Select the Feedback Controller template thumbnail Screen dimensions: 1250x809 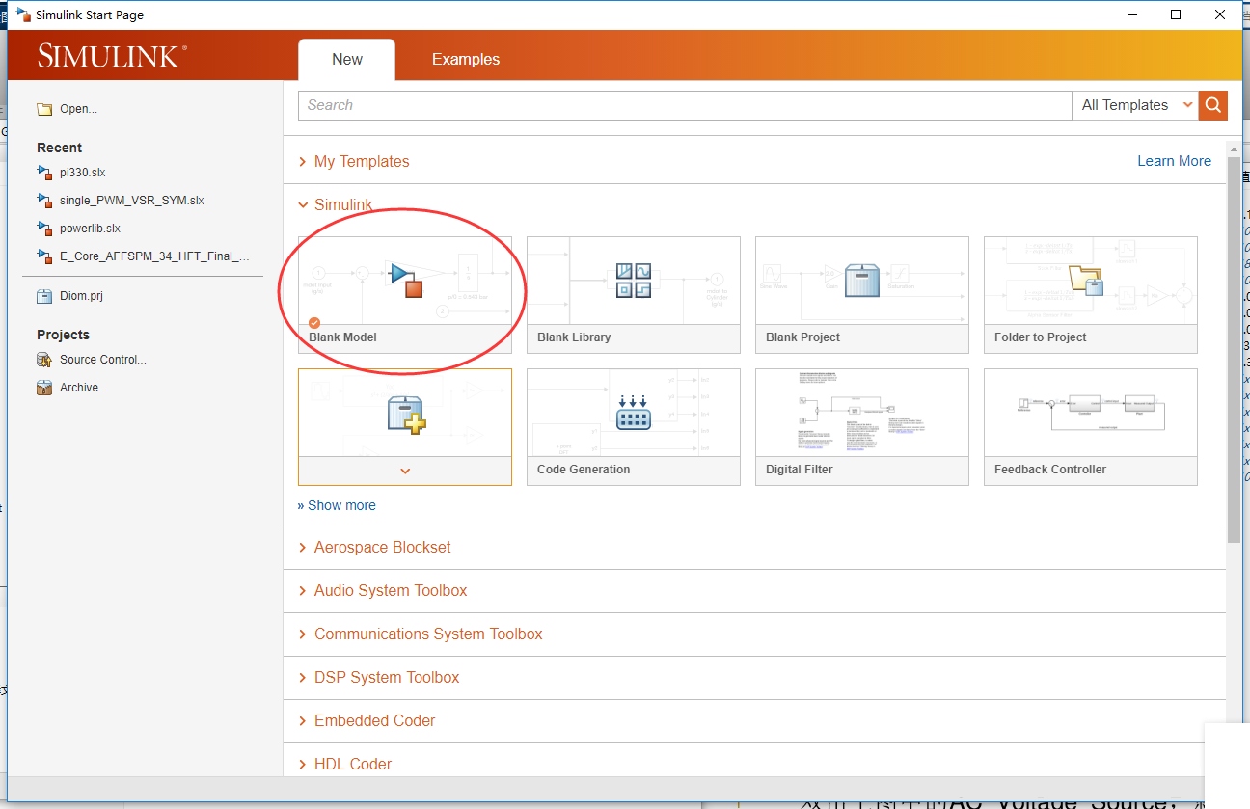tap(1091, 413)
